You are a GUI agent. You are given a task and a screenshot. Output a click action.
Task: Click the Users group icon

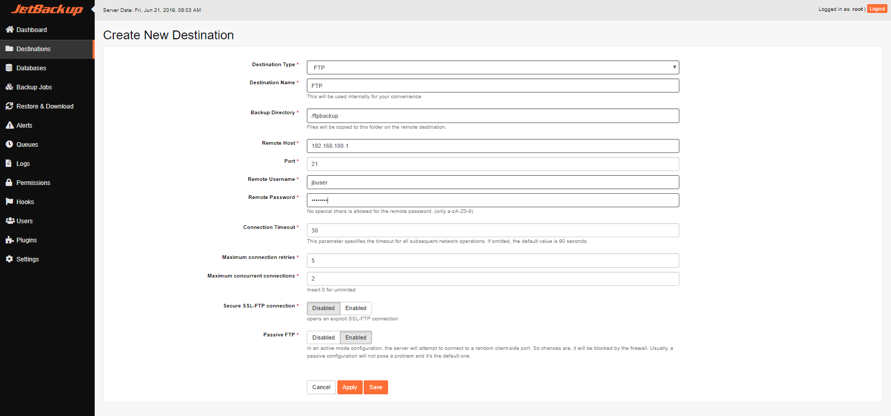10,221
